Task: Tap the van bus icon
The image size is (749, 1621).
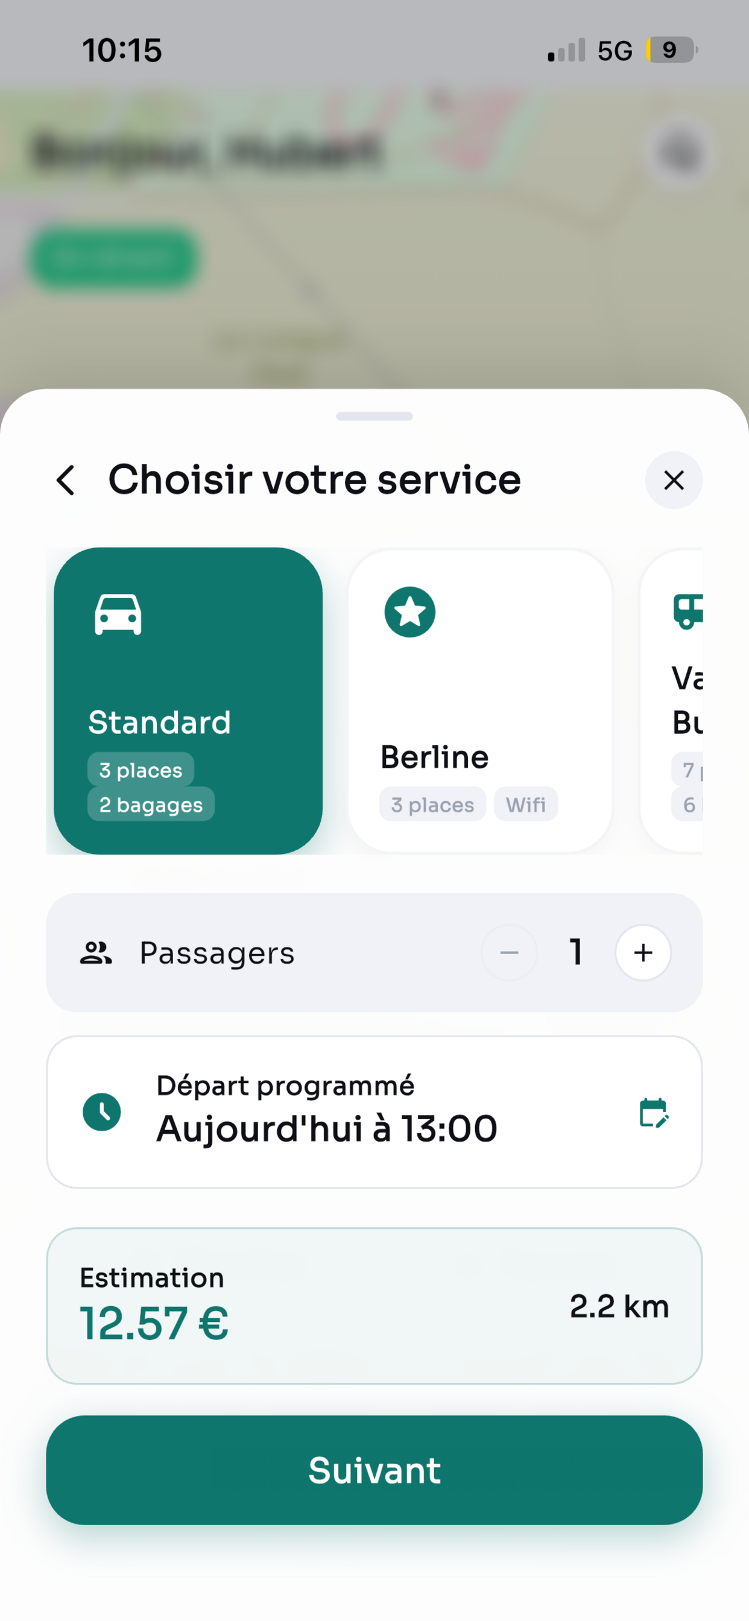Action: click(688, 611)
